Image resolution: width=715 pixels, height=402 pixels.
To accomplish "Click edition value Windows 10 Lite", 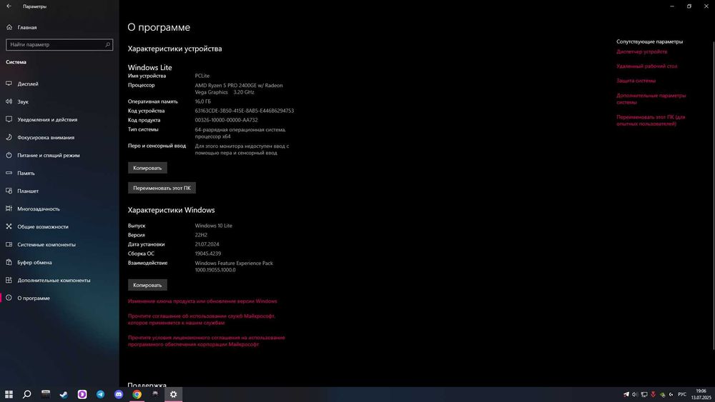I will 213,226.
